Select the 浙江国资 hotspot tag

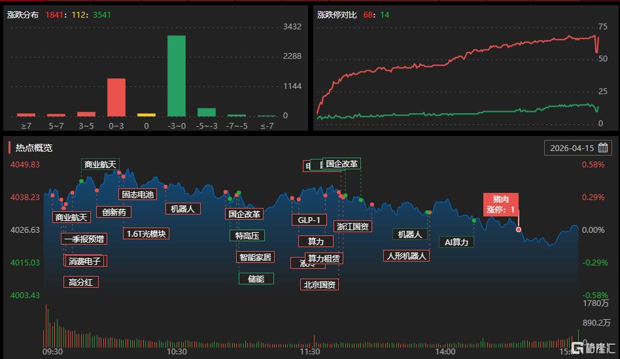tap(353, 226)
